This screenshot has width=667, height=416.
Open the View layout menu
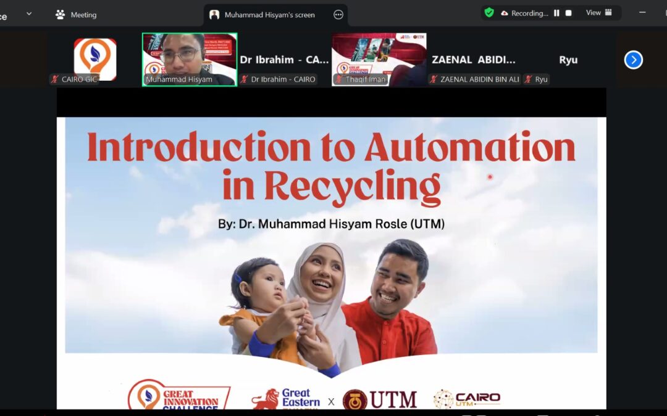point(598,13)
